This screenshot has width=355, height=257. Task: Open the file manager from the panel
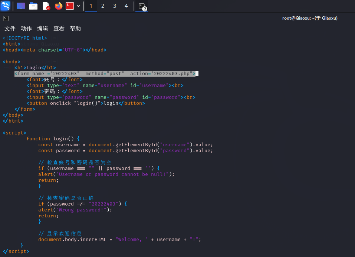pyautogui.click(x=33, y=6)
